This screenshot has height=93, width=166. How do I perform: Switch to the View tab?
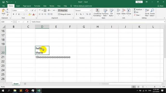point(59,6)
